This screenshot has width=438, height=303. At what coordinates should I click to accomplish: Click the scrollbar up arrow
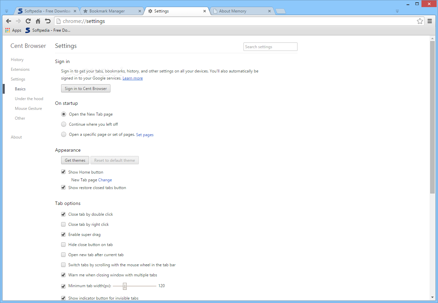[x=432, y=38]
